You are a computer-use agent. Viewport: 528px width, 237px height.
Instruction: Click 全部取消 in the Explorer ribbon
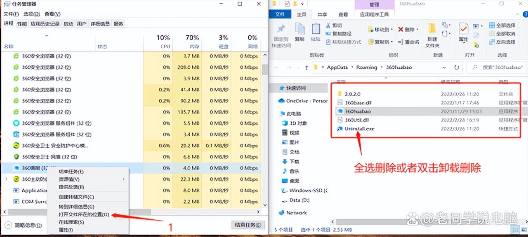point(502,34)
